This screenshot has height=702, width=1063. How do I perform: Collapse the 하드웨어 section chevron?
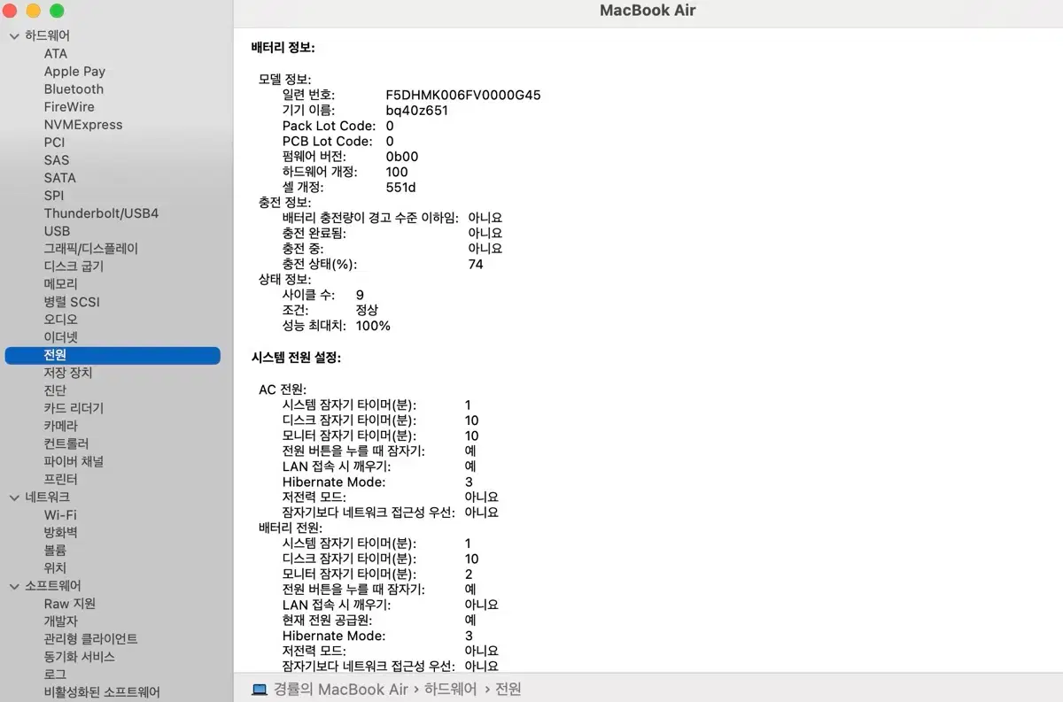[x=14, y=36]
